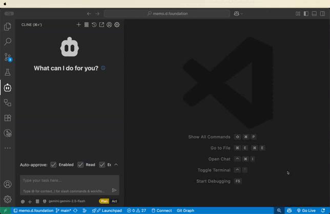
Task: Open the Manage gear in the activity bar
Action: pyautogui.click(x=8, y=199)
